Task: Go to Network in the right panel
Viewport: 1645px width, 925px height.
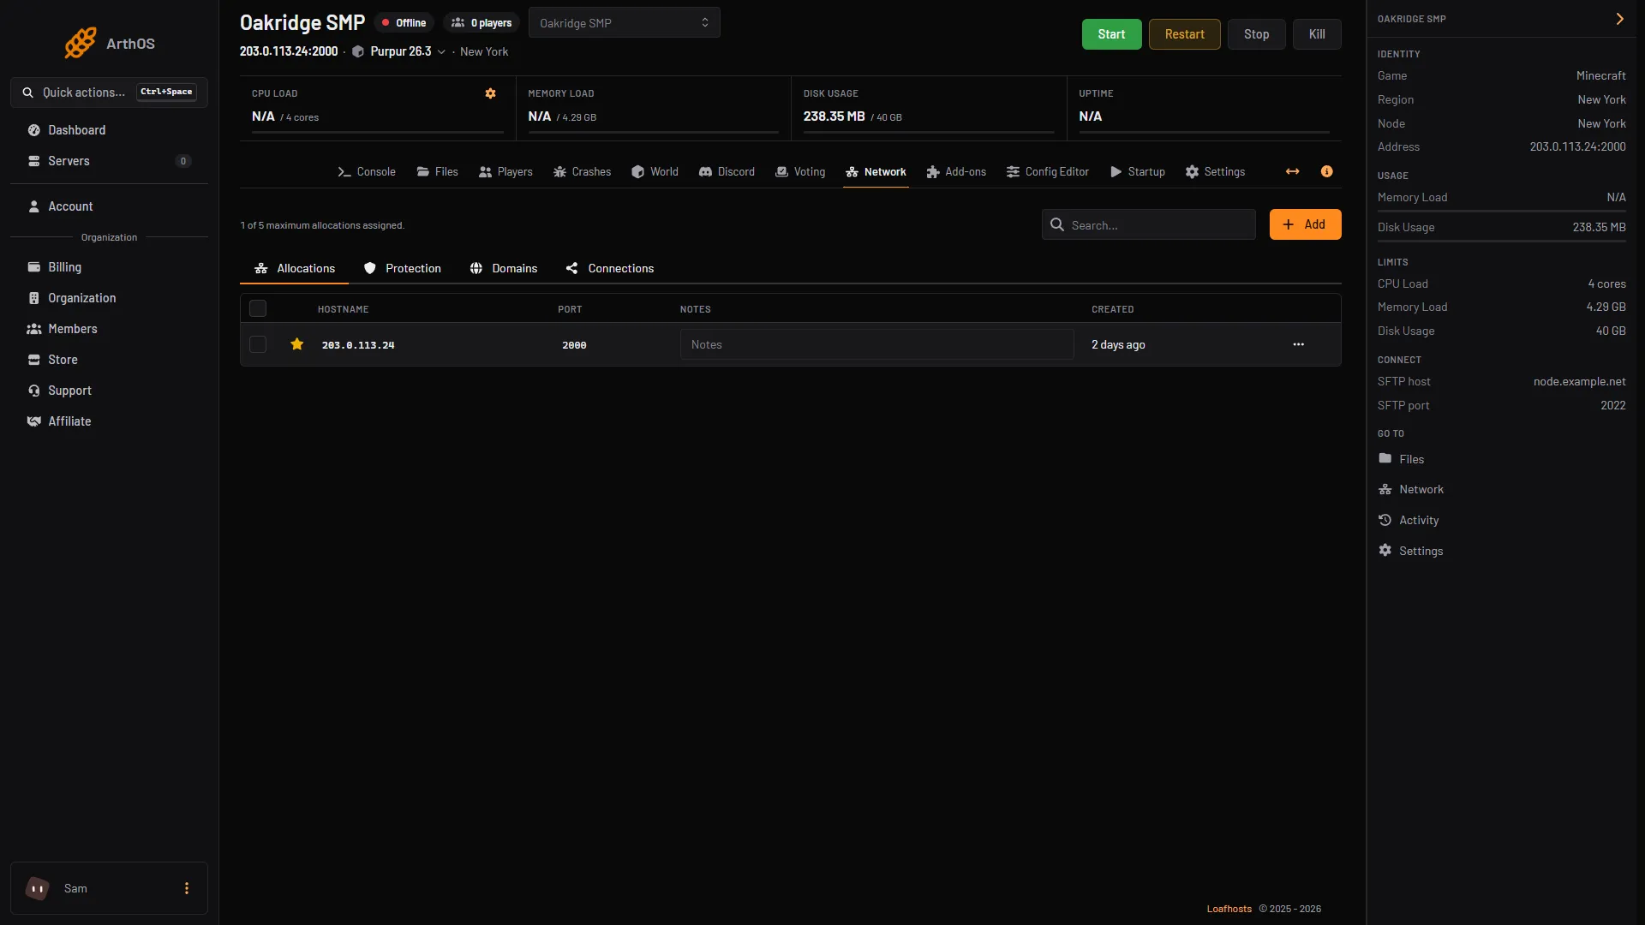Action: click(1410, 489)
